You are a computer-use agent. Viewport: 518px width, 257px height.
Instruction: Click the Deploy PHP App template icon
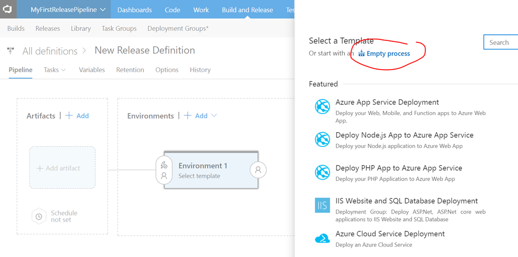point(322,172)
